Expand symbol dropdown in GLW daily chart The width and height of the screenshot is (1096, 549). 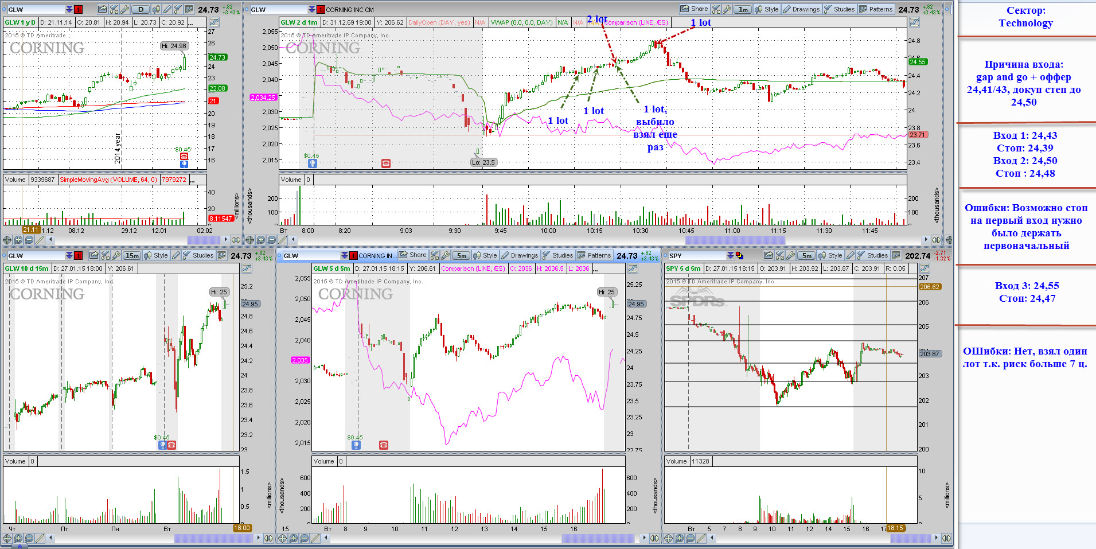(69, 9)
